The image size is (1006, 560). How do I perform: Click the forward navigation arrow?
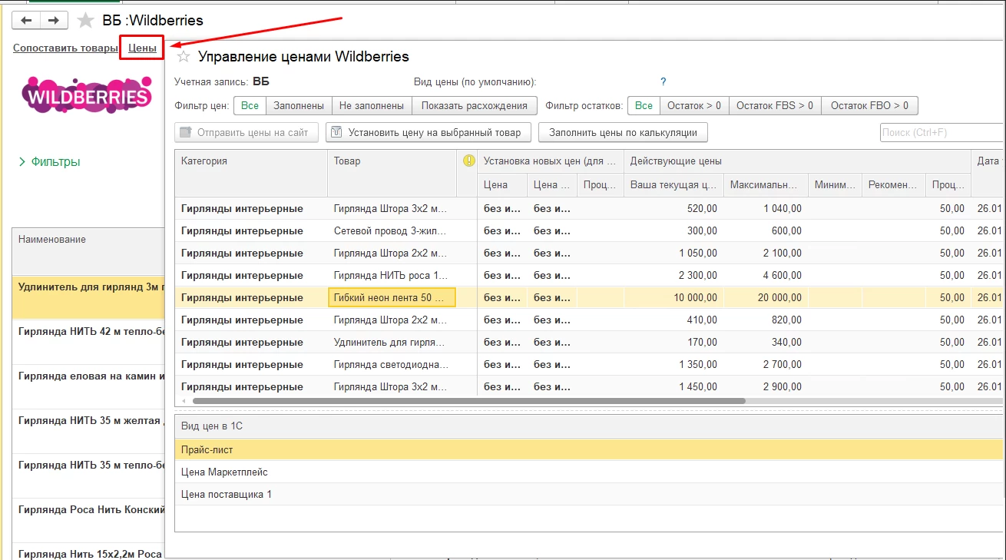53,20
